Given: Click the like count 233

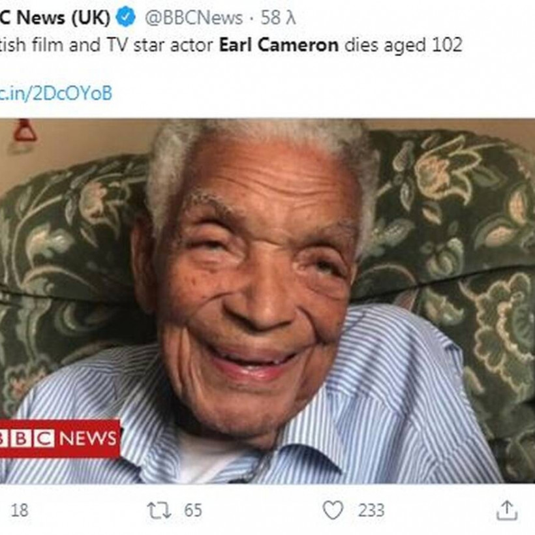Looking at the screenshot, I should [371, 510].
